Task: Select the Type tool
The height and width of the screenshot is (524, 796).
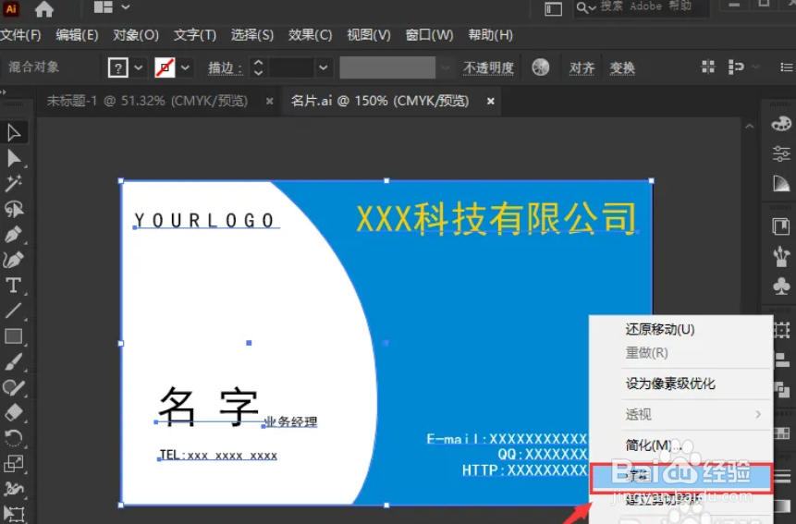Action: [x=14, y=286]
